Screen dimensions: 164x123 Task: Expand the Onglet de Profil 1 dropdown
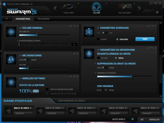[32, 108]
